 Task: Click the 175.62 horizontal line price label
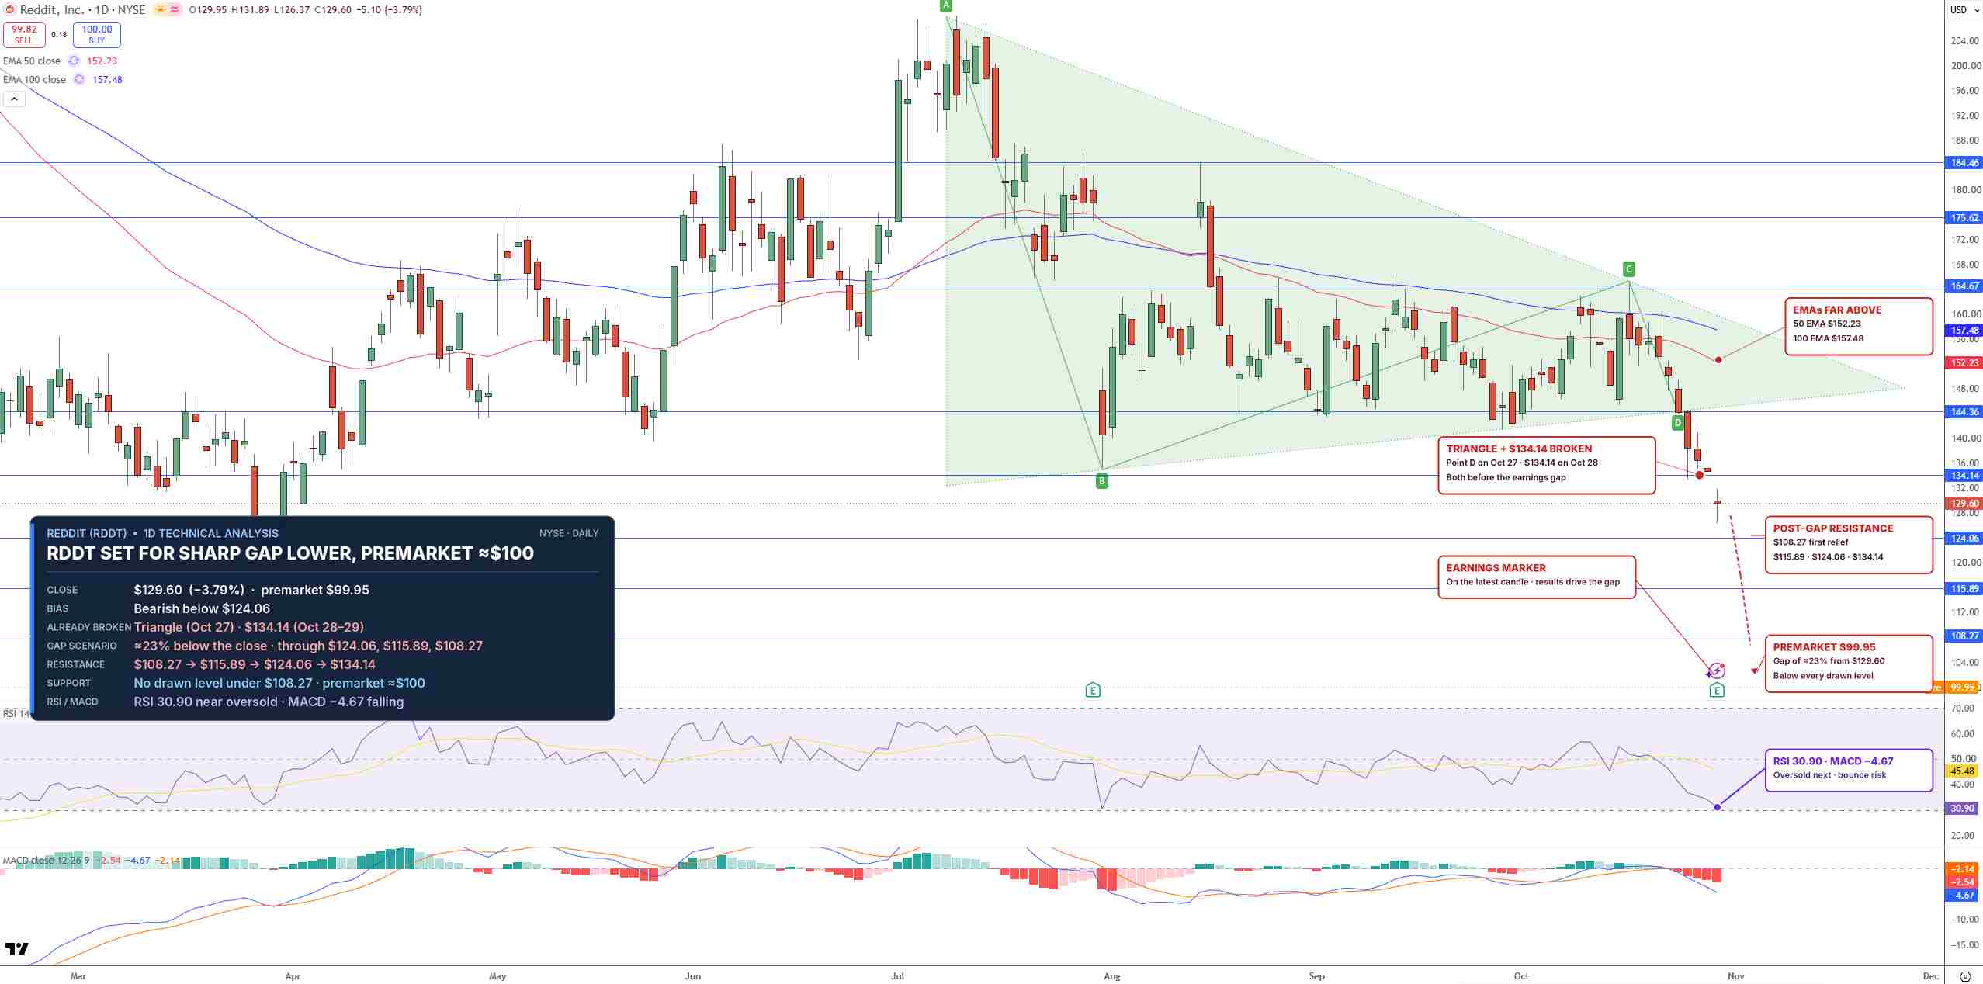click(1964, 218)
